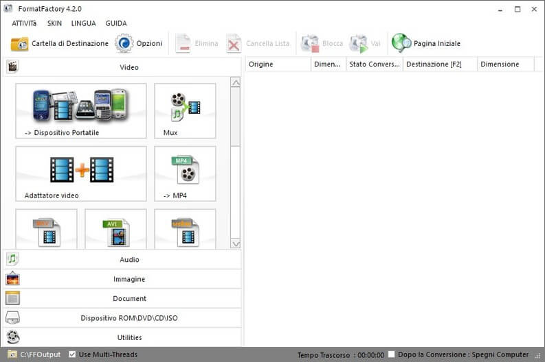
Task: Click the Cartella di Destinazione label
Action: click(x=70, y=43)
